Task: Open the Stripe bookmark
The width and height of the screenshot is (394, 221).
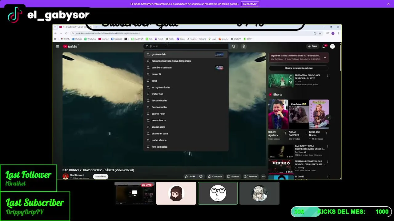Action: (x=181, y=39)
